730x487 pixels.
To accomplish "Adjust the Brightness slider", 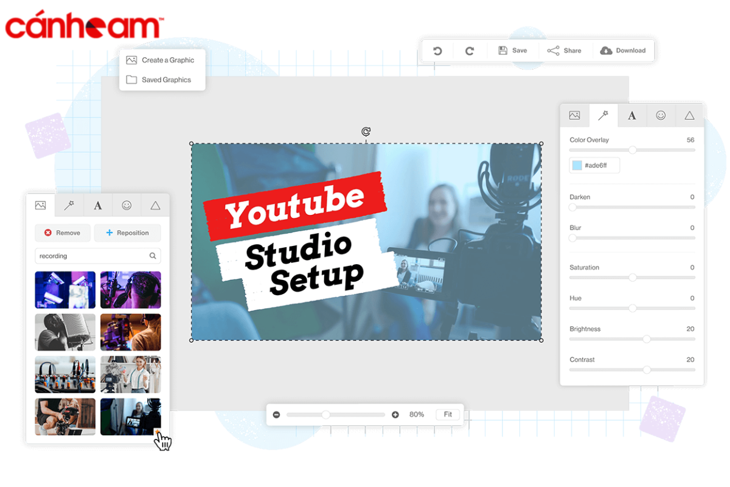I will (x=632, y=338).
